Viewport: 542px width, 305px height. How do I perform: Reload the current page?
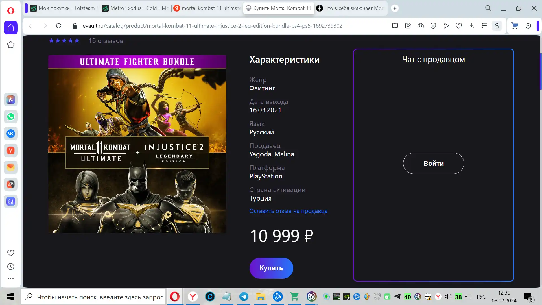coord(59,26)
